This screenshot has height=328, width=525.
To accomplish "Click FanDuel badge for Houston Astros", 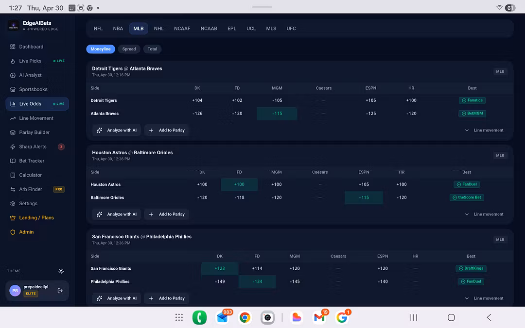I will 467,184.
